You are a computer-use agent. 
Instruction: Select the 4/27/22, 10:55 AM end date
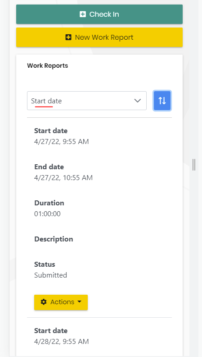point(63,177)
